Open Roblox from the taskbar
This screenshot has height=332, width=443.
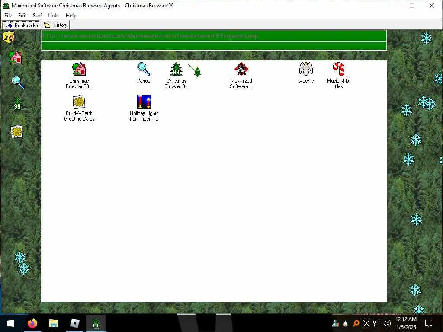(x=74, y=323)
